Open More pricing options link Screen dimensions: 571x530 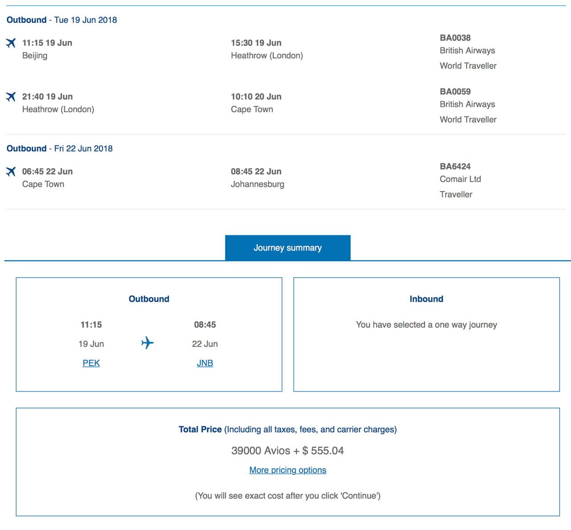pos(288,470)
